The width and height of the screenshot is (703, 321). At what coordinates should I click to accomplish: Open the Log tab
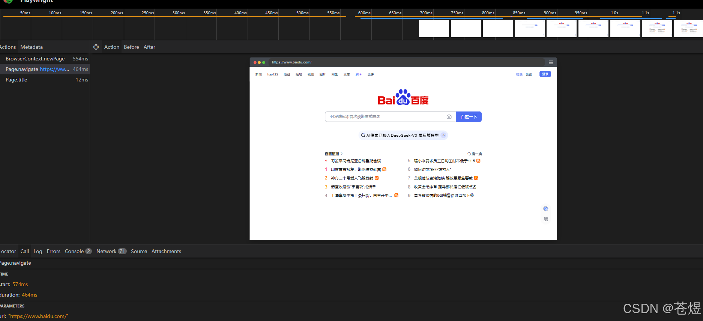pos(38,251)
